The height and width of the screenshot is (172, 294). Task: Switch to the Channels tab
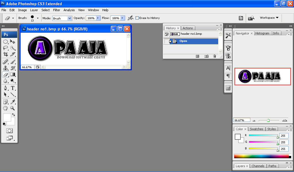(x=258, y=166)
